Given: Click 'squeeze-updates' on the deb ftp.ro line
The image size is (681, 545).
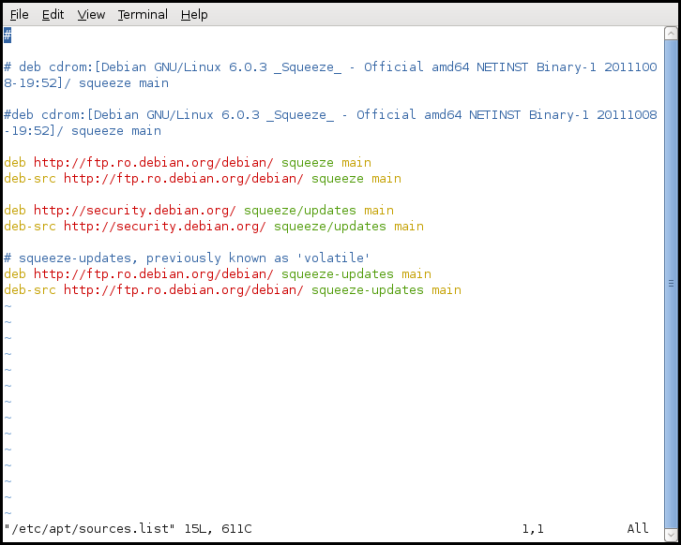Looking at the screenshot, I should tap(338, 274).
